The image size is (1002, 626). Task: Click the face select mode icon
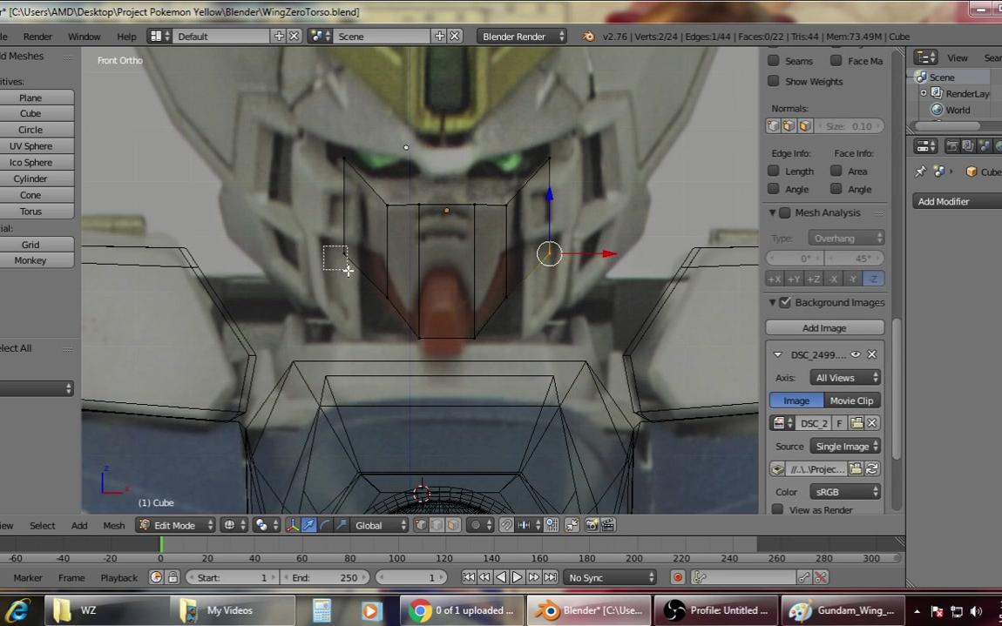point(454,524)
